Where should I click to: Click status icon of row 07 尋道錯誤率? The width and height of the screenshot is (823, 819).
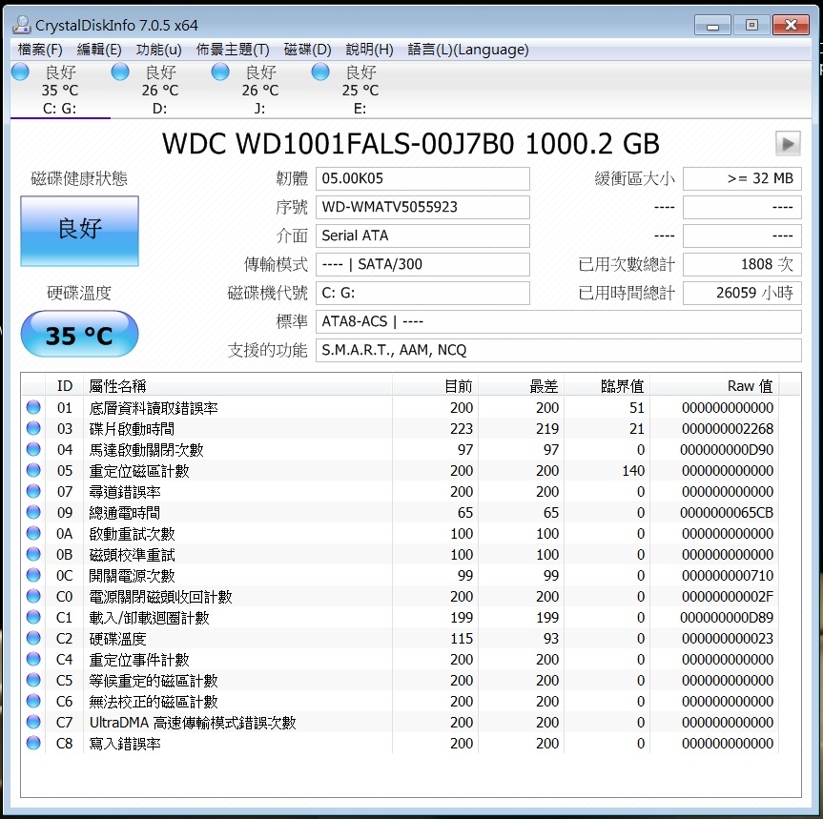[33, 491]
